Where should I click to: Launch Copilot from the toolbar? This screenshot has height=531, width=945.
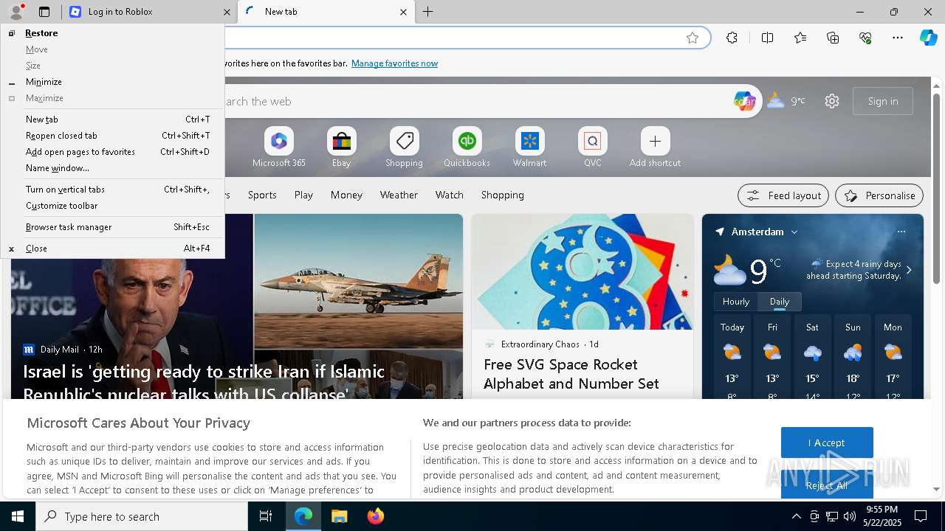click(928, 38)
